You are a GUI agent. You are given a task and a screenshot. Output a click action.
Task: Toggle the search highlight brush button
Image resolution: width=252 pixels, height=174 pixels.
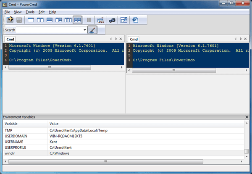pos(92,30)
